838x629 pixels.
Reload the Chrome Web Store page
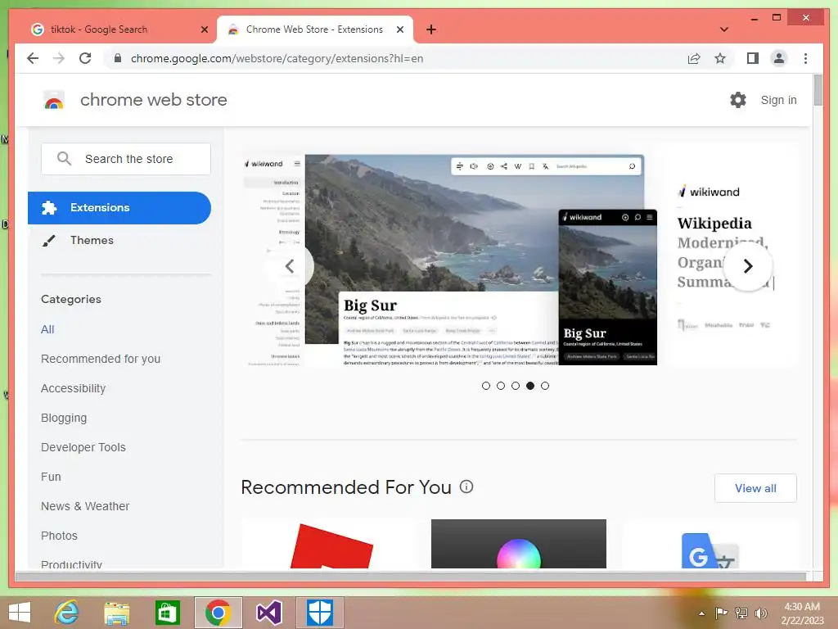[85, 58]
